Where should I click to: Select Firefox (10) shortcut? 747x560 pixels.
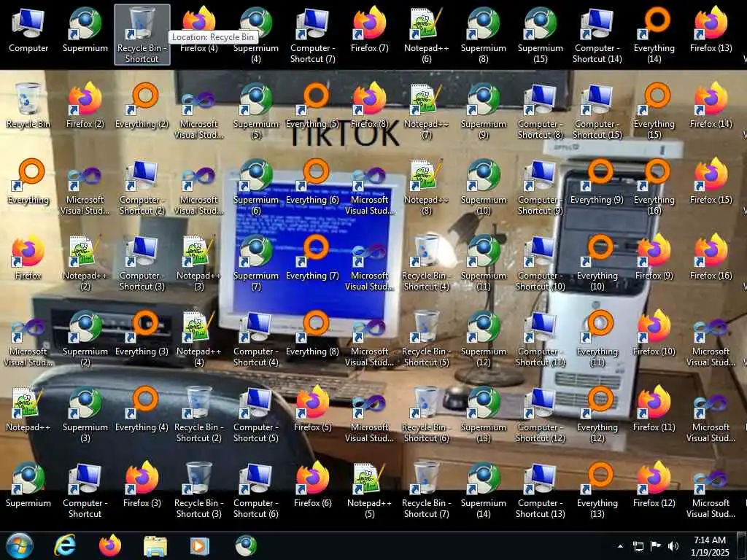(x=654, y=332)
